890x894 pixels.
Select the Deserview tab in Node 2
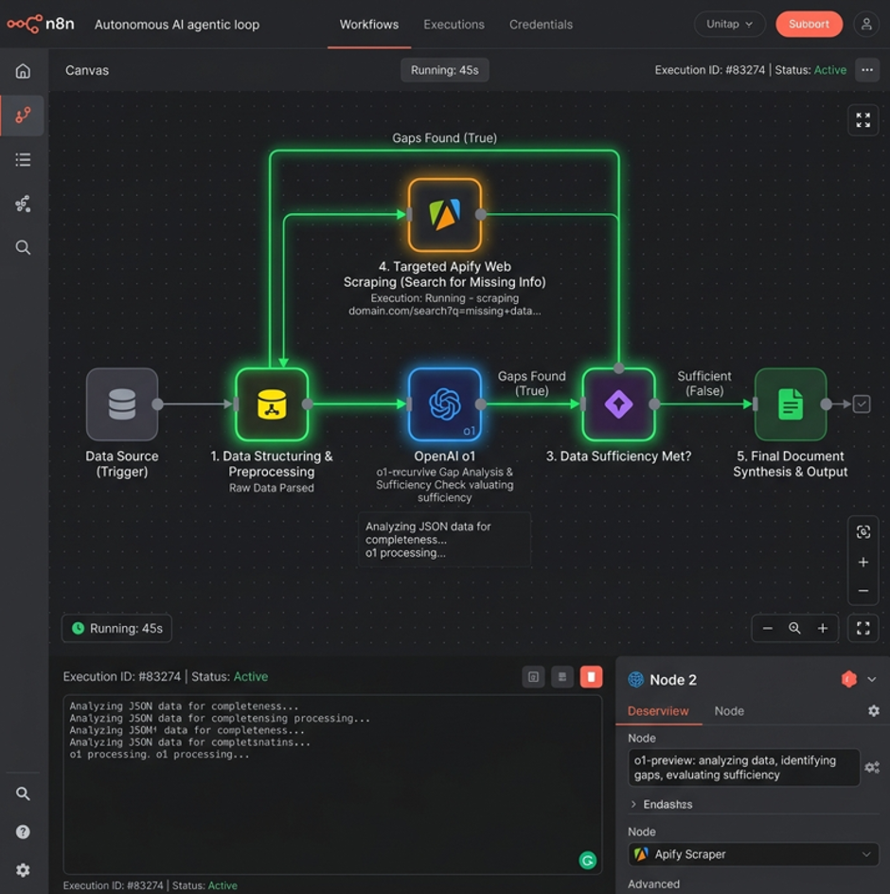click(x=658, y=711)
